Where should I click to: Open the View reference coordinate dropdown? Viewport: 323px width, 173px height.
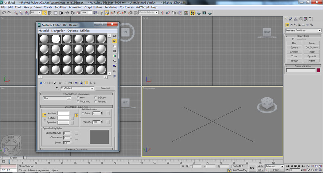click(x=86, y=13)
